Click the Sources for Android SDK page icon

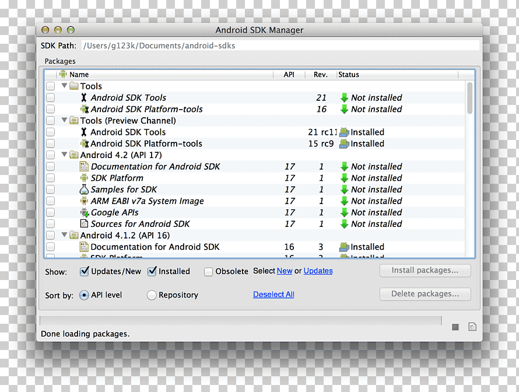(x=84, y=224)
